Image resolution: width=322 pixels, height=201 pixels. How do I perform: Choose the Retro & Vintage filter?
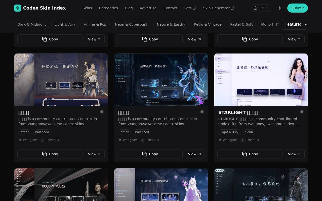[x=208, y=24]
